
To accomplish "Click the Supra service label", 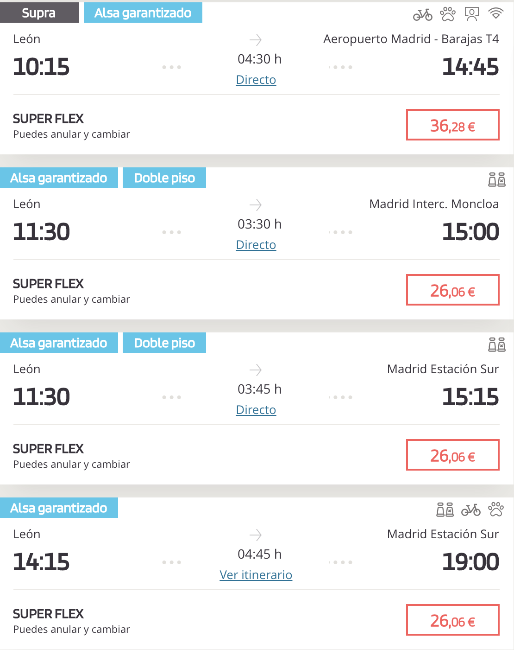I will click(39, 13).
